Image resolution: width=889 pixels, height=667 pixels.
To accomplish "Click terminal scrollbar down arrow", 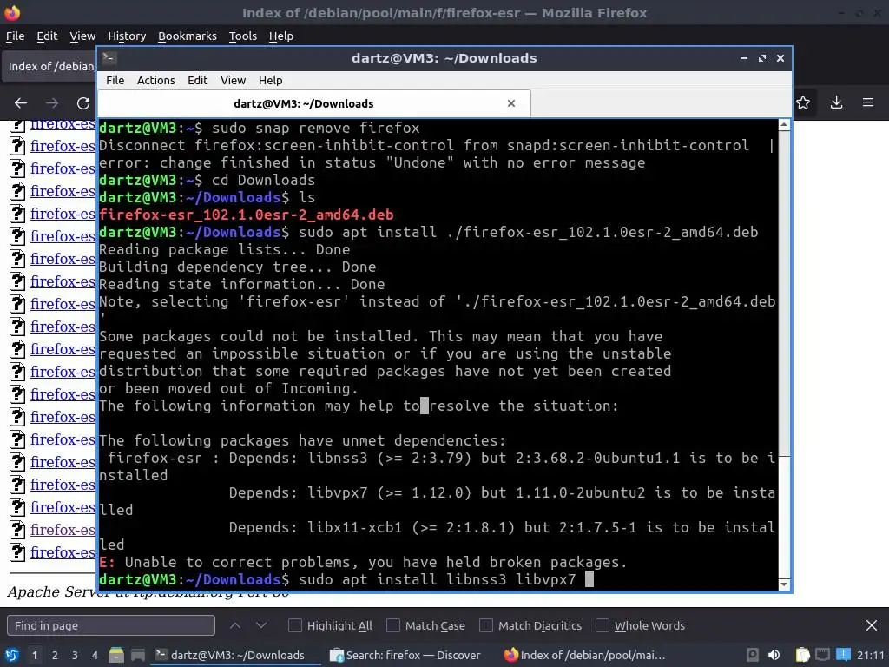I will point(784,584).
